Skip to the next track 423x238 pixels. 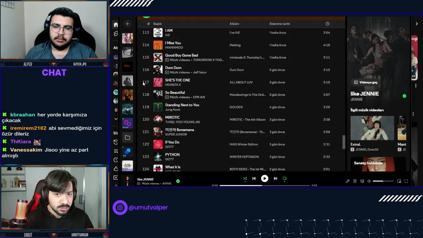coord(275,178)
